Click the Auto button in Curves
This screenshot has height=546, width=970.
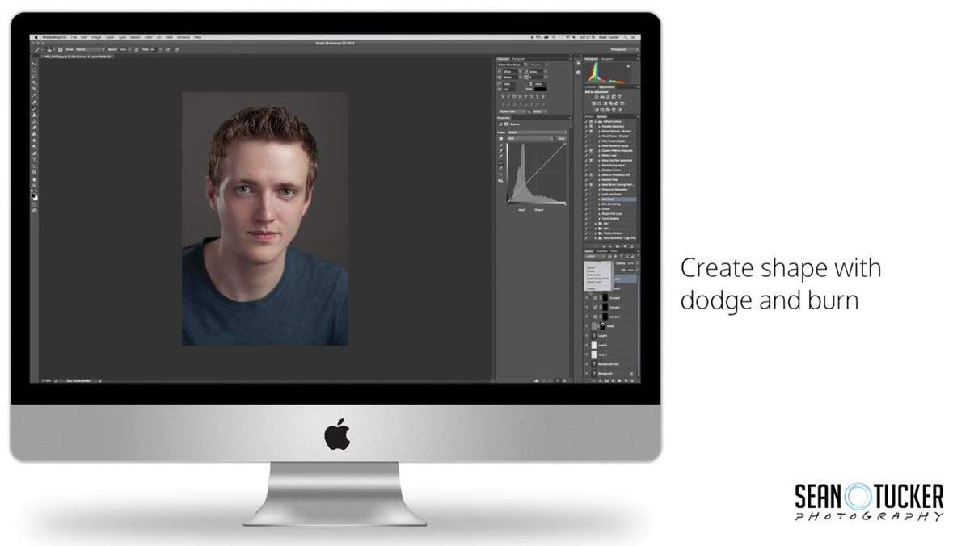click(x=562, y=139)
